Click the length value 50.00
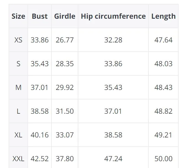 coord(163,159)
